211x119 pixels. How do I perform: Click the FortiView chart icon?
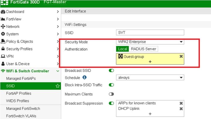pyautogui.click(x=3, y=19)
